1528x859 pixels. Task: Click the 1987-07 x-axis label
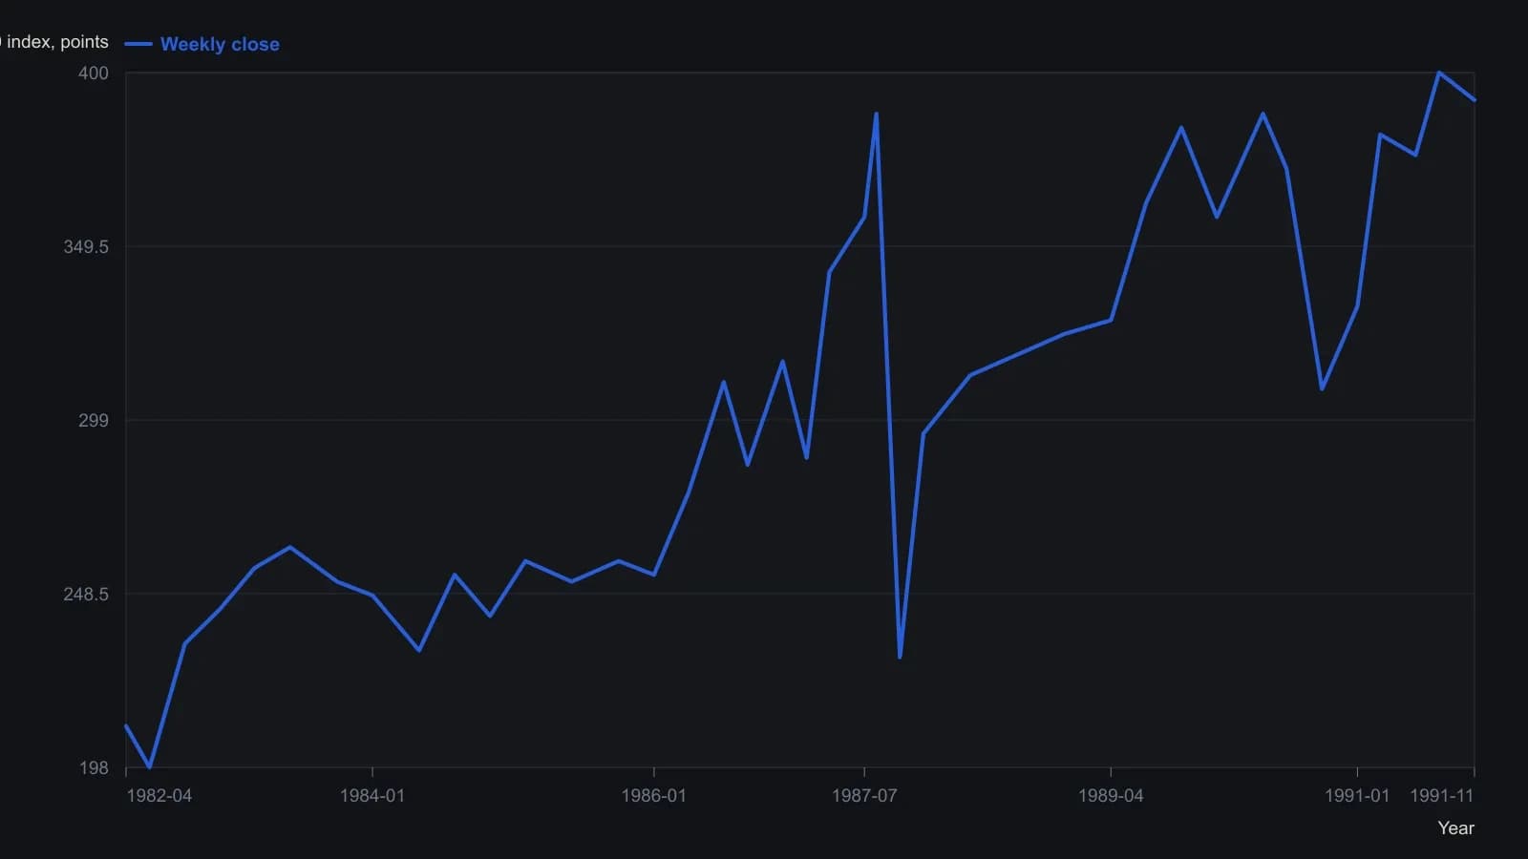coord(864,796)
